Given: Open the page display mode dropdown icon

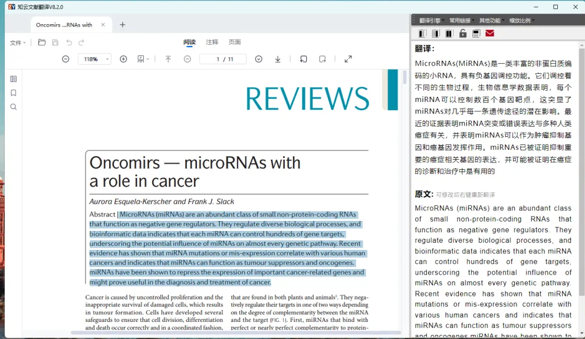Looking at the screenshot, I should click(x=143, y=59).
